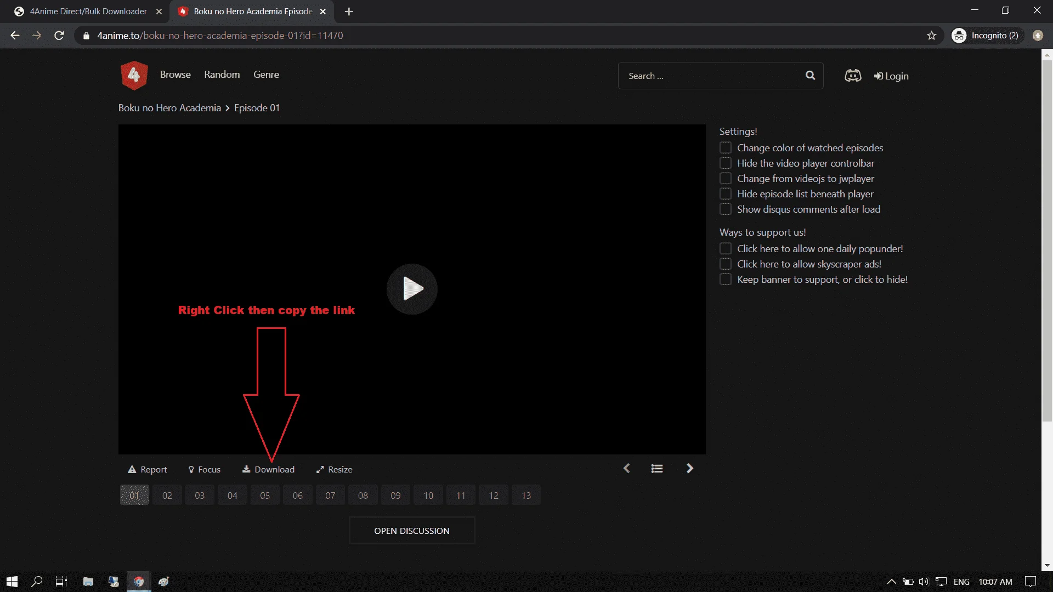Close the 4Anime Direct/Bulk Downloader tab
Image resolution: width=1053 pixels, height=592 pixels.
point(159,12)
